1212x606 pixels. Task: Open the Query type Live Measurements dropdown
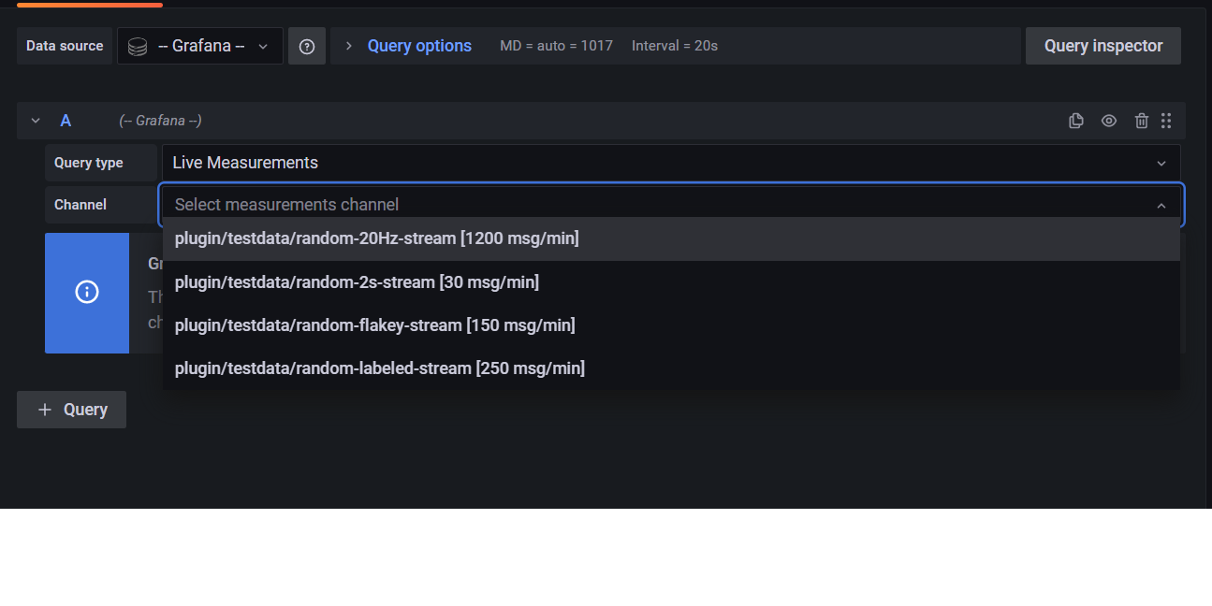click(671, 163)
